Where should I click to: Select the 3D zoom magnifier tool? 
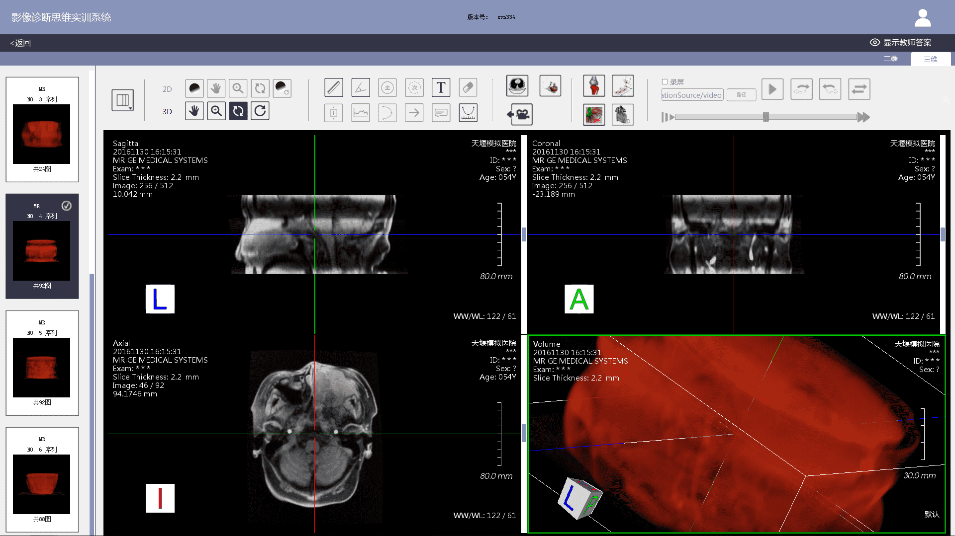tap(216, 111)
